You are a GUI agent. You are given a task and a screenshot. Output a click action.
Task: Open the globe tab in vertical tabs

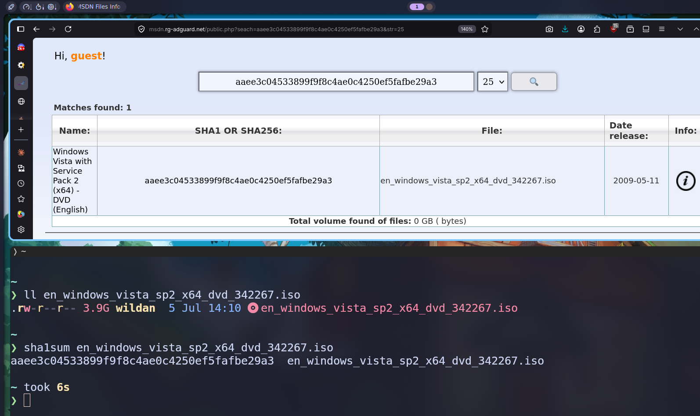[x=21, y=102]
